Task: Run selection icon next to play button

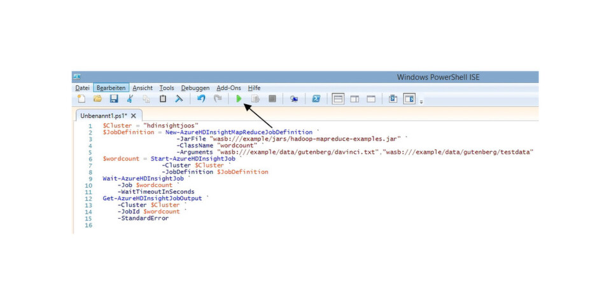Action: point(256,99)
